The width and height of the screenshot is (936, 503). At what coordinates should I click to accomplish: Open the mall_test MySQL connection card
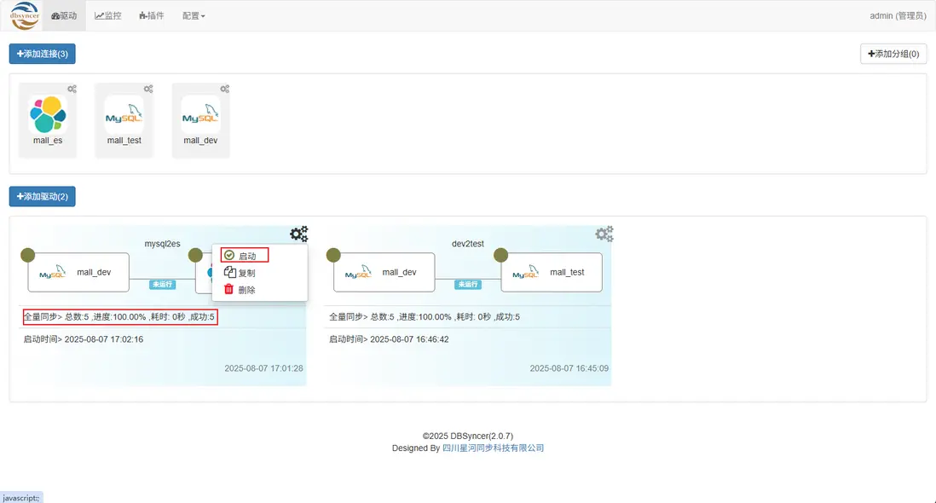pyautogui.click(x=124, y=120)
